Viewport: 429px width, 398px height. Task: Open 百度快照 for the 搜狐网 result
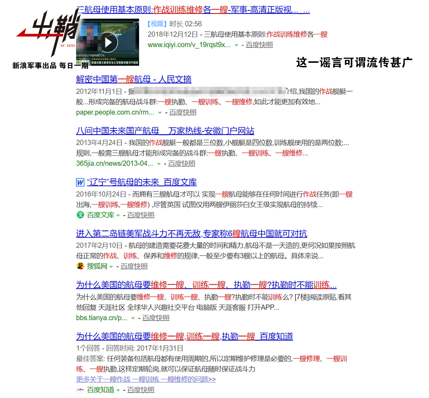click(x=134, y=267)
